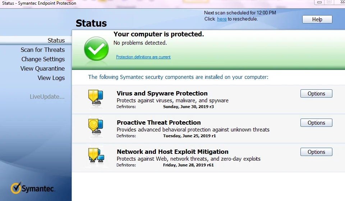
Task: Go to Change Settings
Action: [x=43, y=59]
